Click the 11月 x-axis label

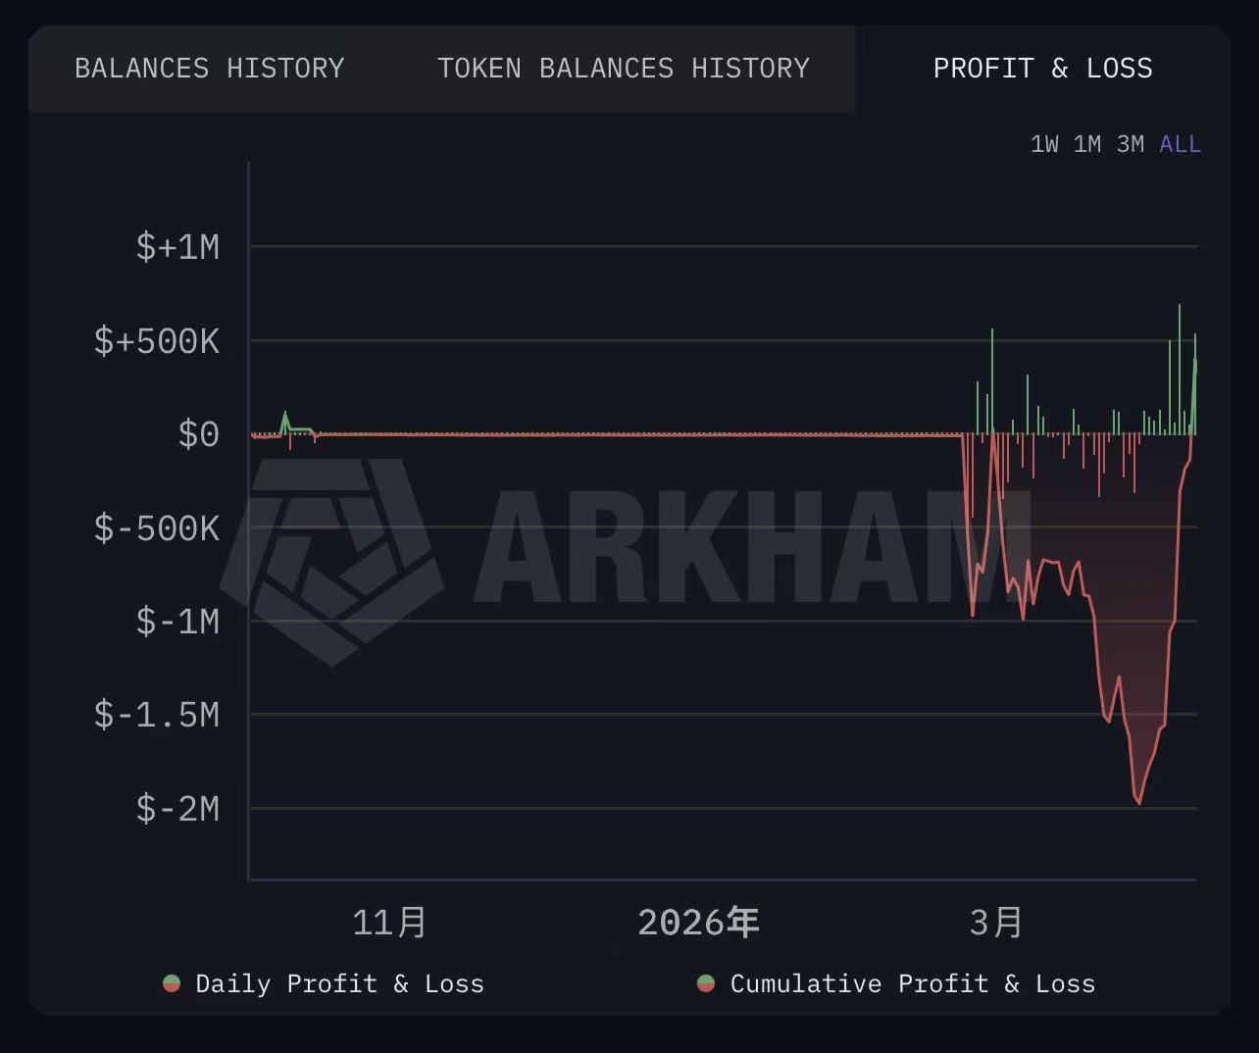tap(389, 923)
